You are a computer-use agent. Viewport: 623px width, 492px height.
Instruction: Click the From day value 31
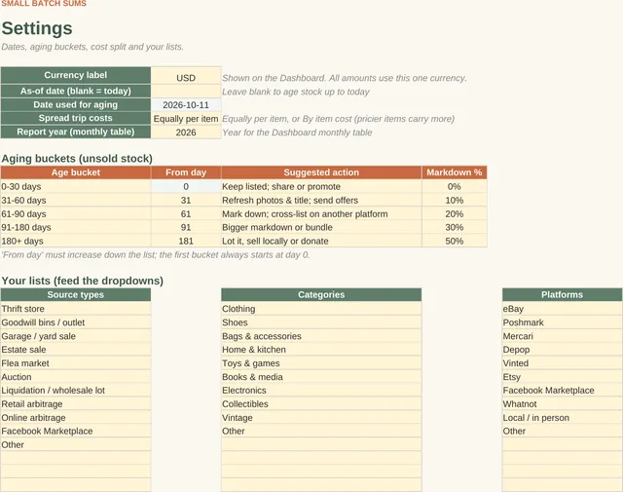pyautogui.click(x=186, y=200)
